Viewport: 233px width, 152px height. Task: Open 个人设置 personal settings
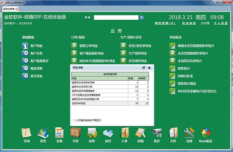221,23
